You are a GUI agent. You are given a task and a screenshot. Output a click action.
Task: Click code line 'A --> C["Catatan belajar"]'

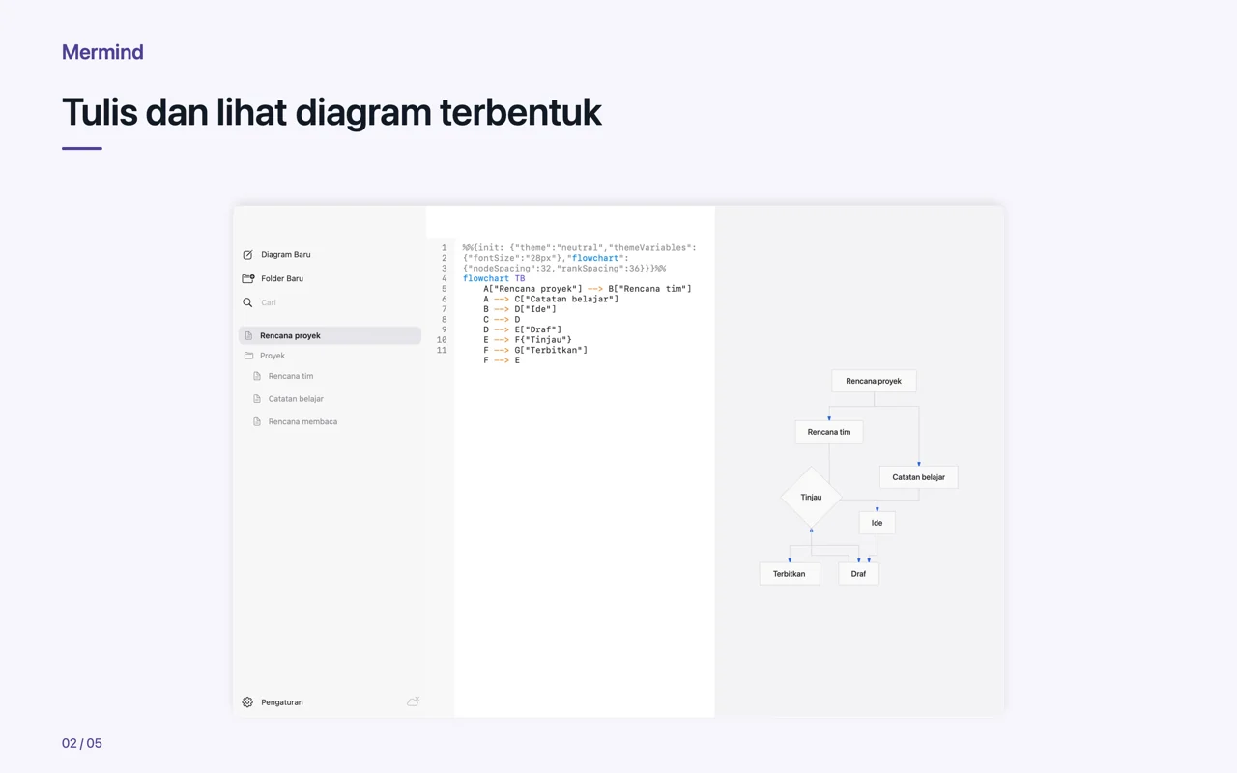[551, 299]
